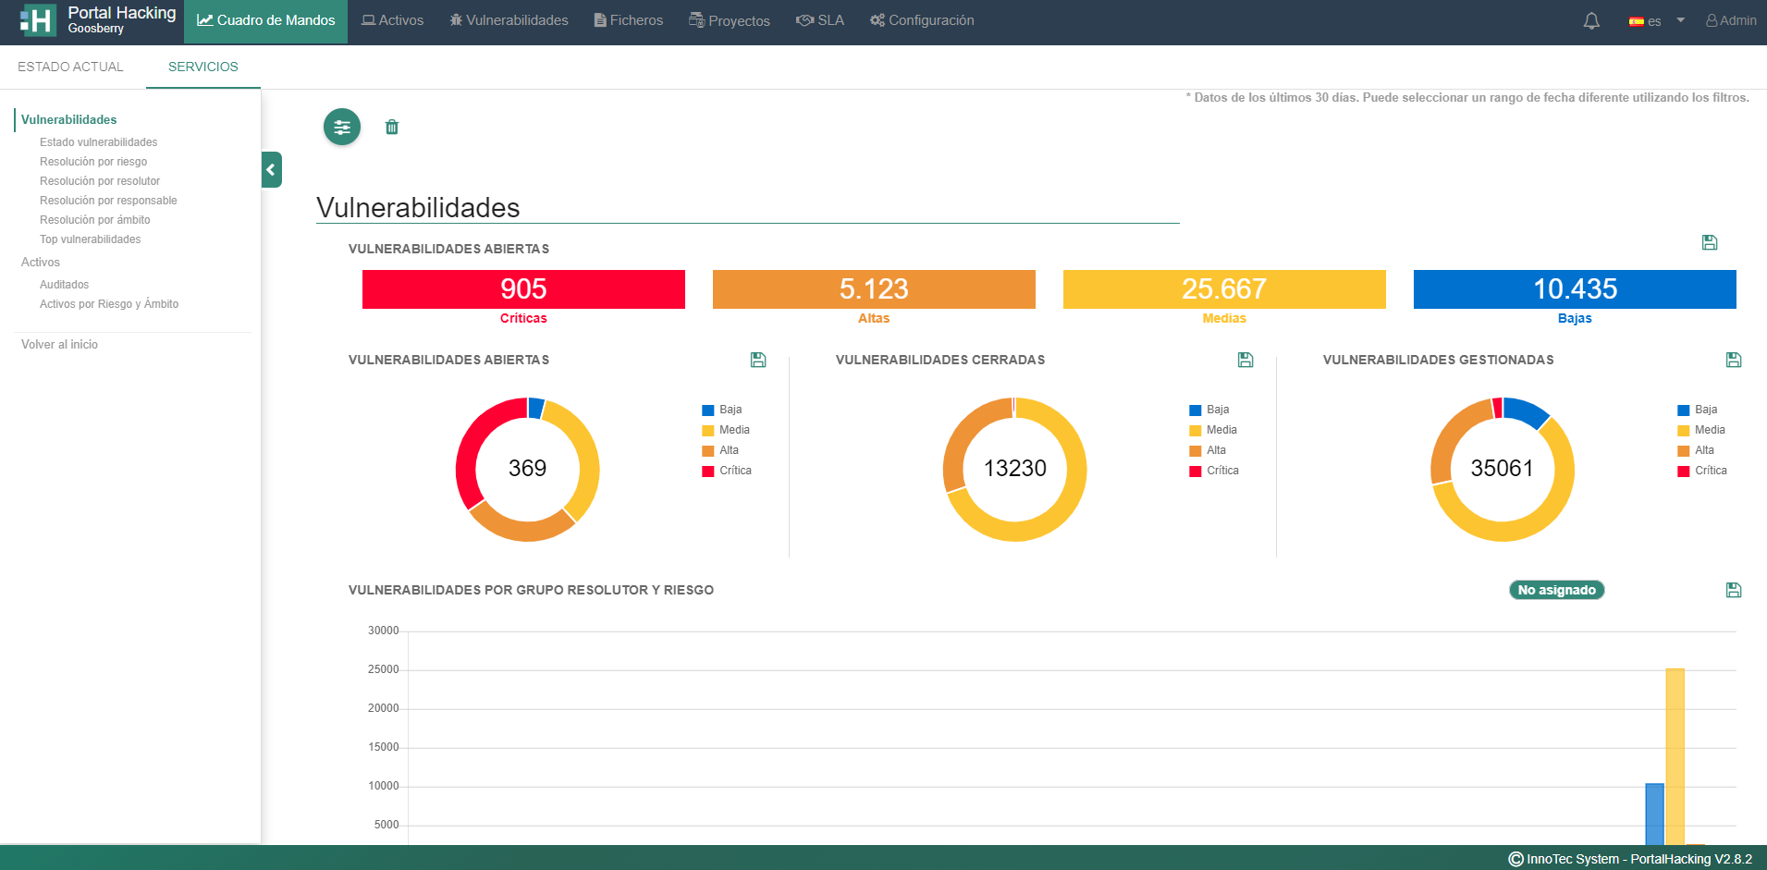Click the red 905 Críticas box
Image resolution: width=1767 pixels, height=870 pixels.
pyautogui.click(x=523, y=289)
